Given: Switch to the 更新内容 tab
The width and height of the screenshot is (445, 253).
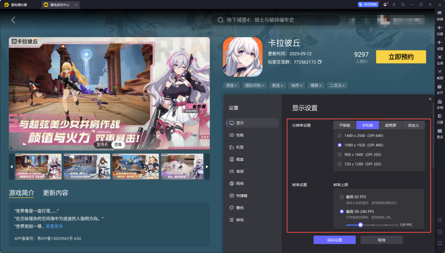Looking at the screenshot, I should 56,192.
